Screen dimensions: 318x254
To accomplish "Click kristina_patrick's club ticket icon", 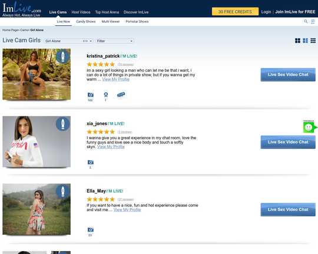I will tap(121, 95).
